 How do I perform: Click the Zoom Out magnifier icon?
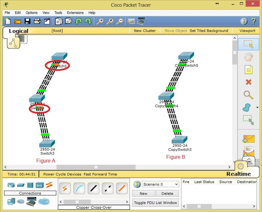[120, 21]
